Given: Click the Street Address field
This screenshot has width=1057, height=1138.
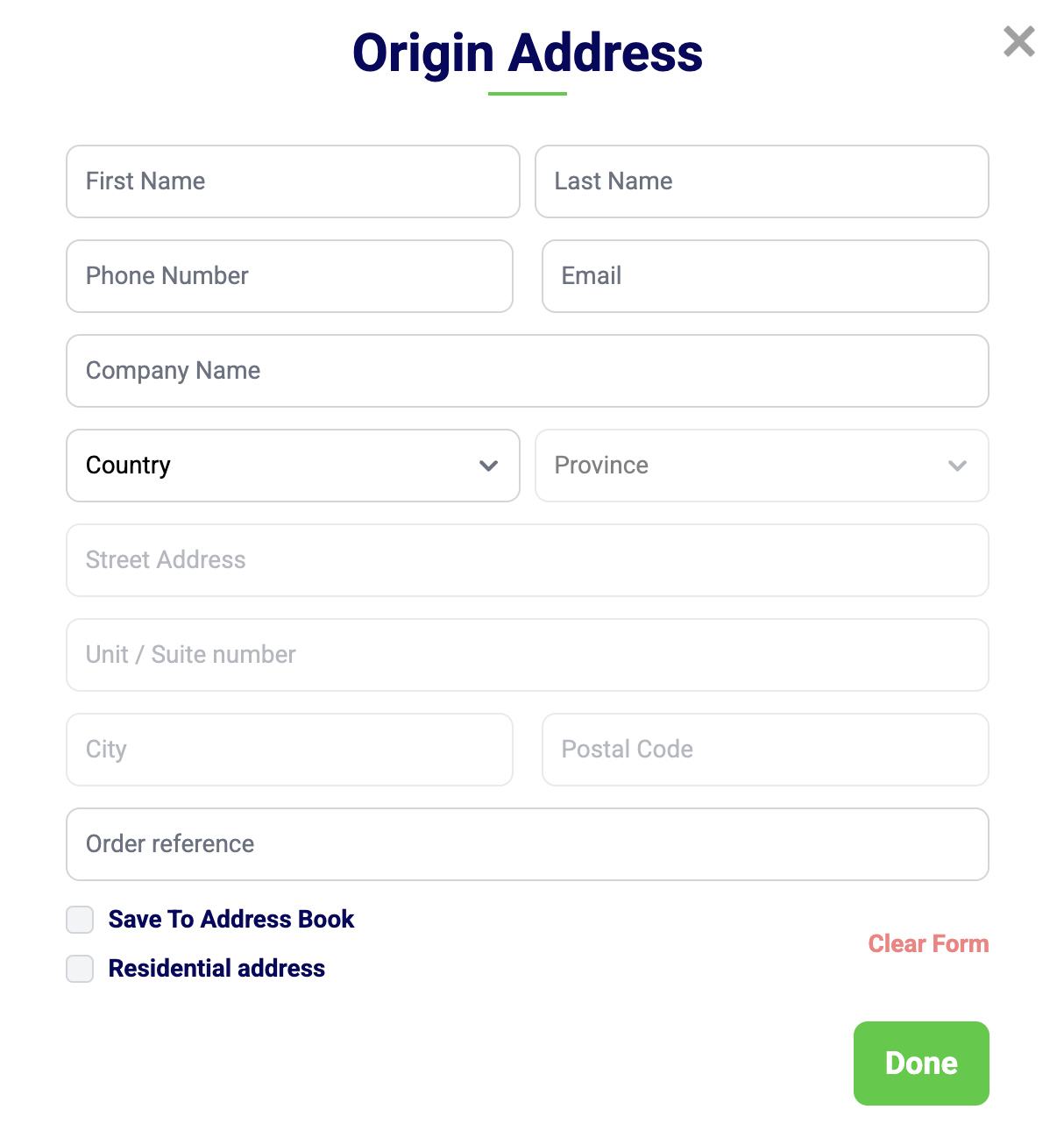Looking at the screenshot, I should click(x=528, y=560).
